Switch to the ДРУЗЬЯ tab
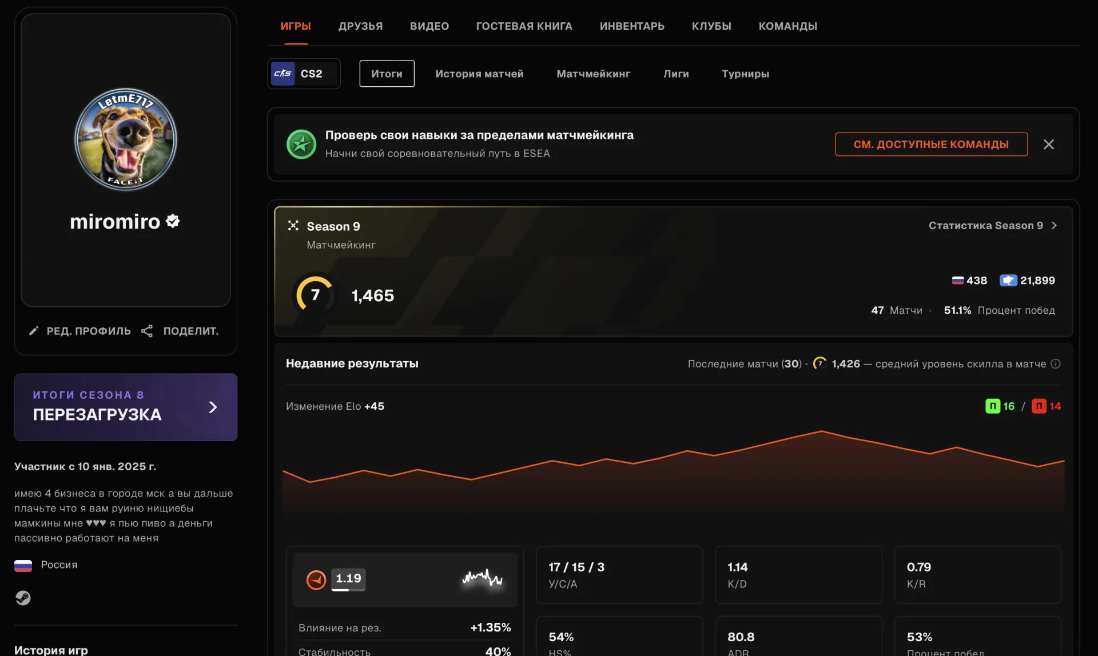 point(360,26)
